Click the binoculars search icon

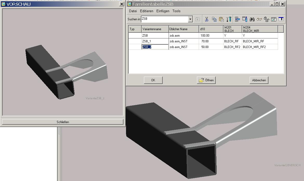252,19
